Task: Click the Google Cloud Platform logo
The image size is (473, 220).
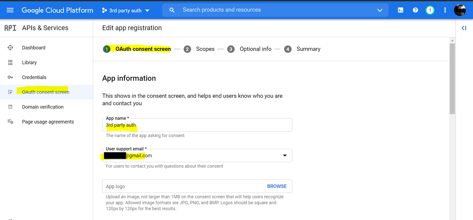Action: [x=57, y=10]
